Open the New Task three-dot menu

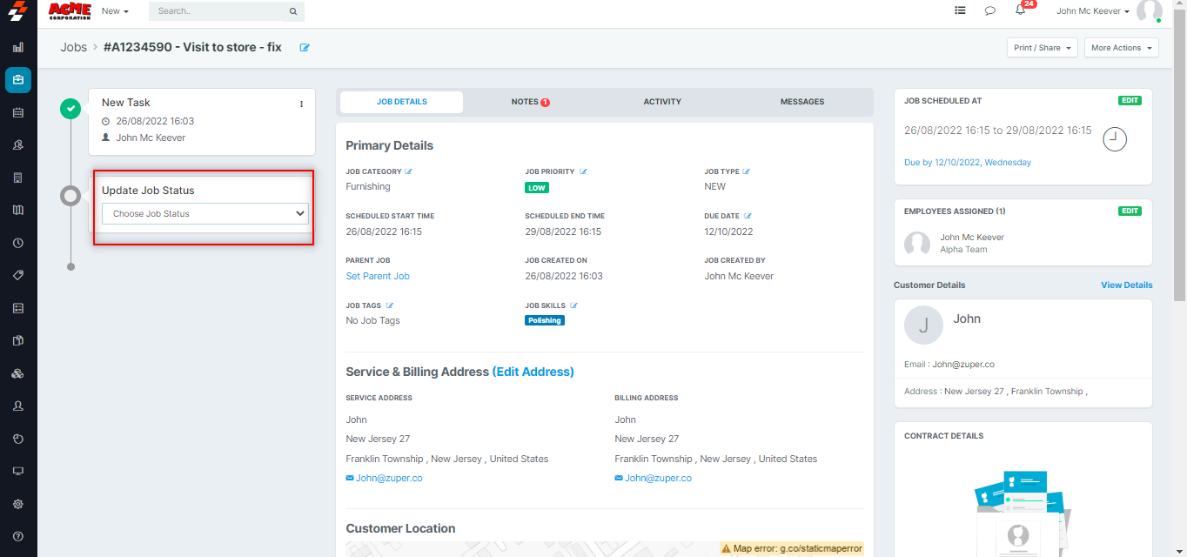tap(301, 104)
